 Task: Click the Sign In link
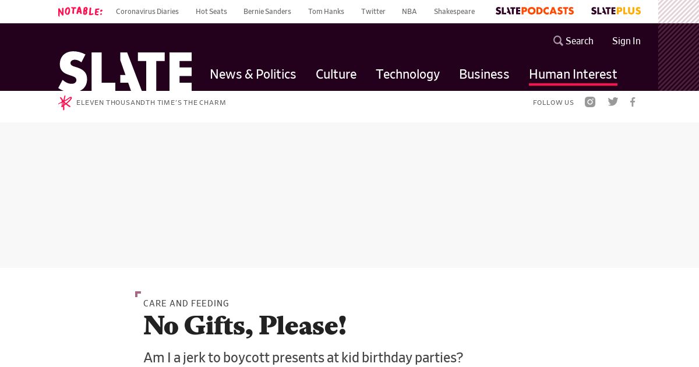click(x=626, y=41)
